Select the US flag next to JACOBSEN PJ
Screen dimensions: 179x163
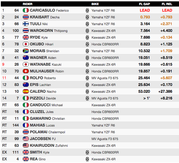[x=26, y=139]
